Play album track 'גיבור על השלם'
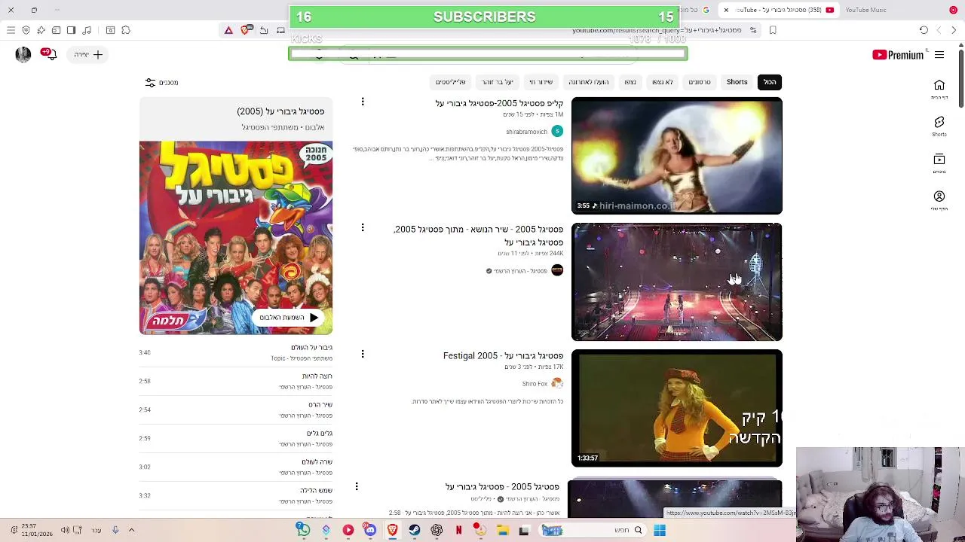 [235, 352]
